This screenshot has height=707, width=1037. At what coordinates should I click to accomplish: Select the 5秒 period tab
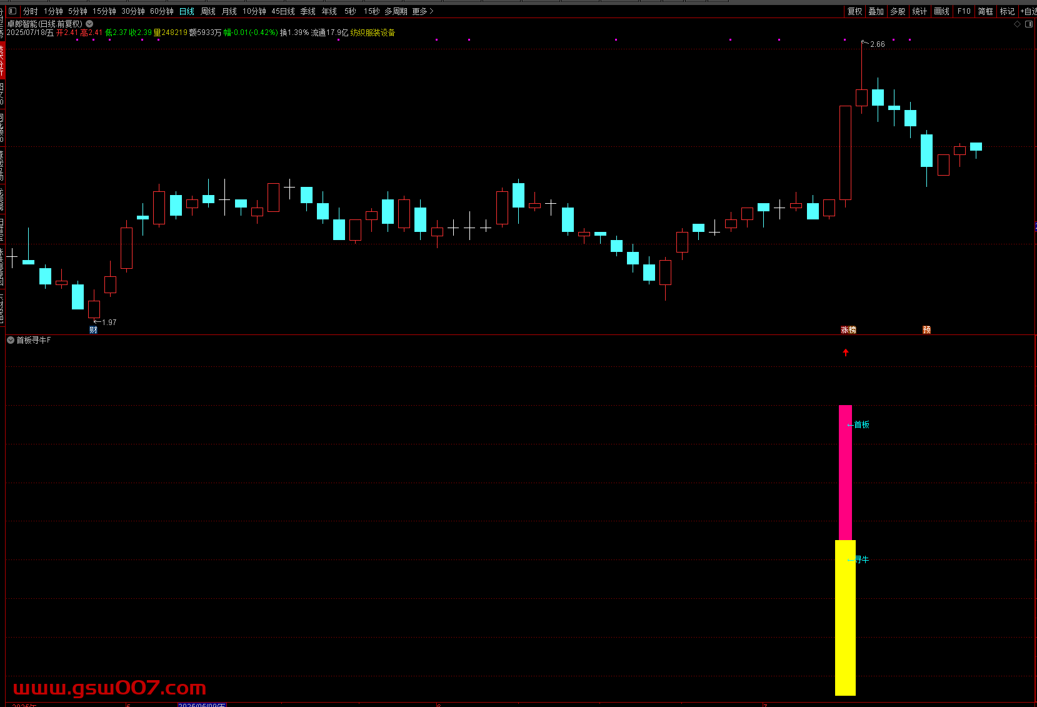click(x=351, y=11)
